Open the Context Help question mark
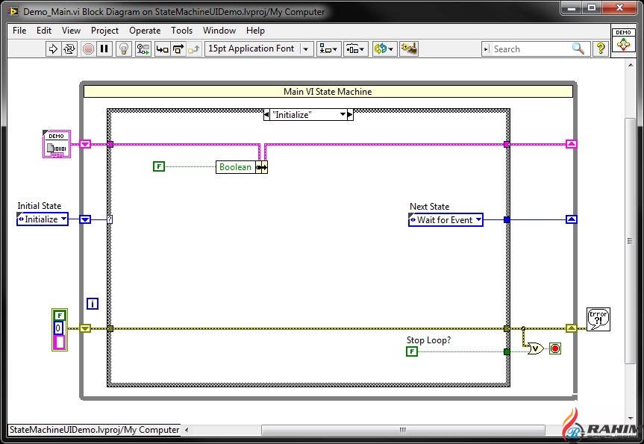This screenshot has height=444, width=644. pos(601,49)
